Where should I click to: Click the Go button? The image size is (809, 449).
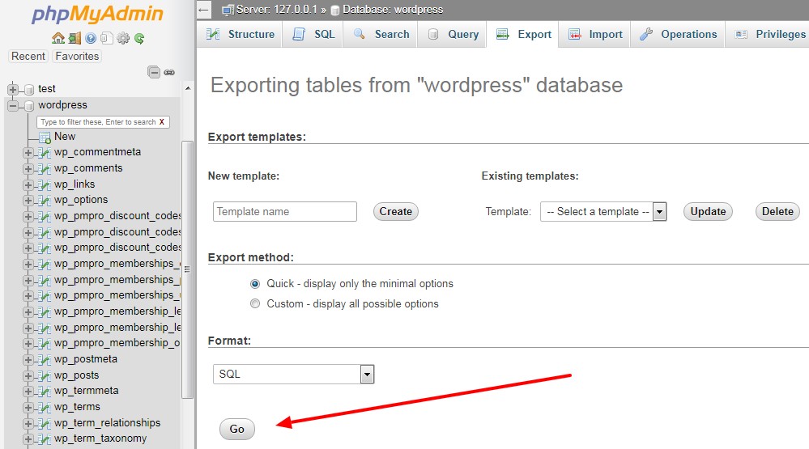pyautogui.click(x=236, y=429)
